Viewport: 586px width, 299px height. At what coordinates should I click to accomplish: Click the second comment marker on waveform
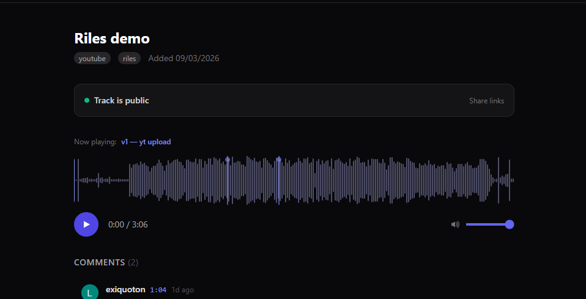pos(279,160)
